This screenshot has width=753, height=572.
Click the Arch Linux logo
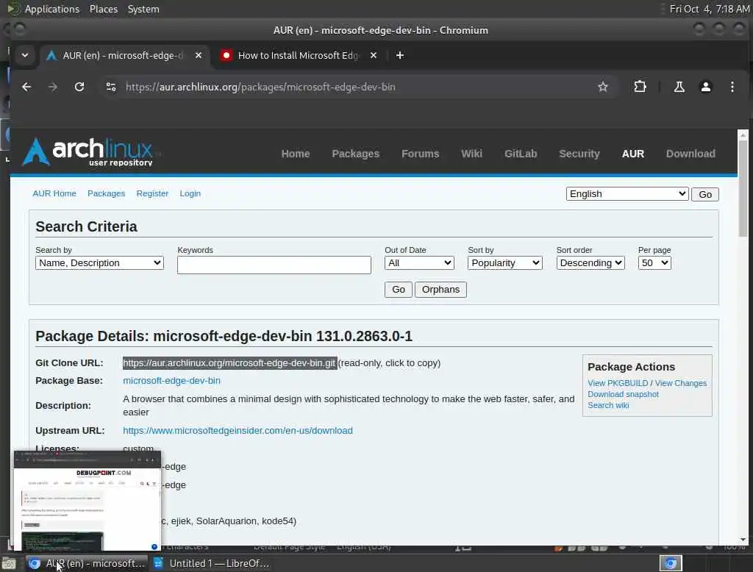(88, 151)
